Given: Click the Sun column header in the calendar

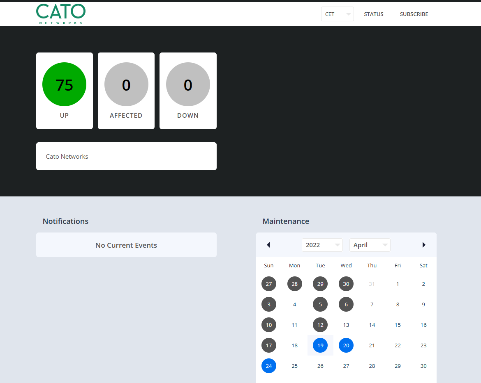Looking at the screenshot, I should click(269, 265).
